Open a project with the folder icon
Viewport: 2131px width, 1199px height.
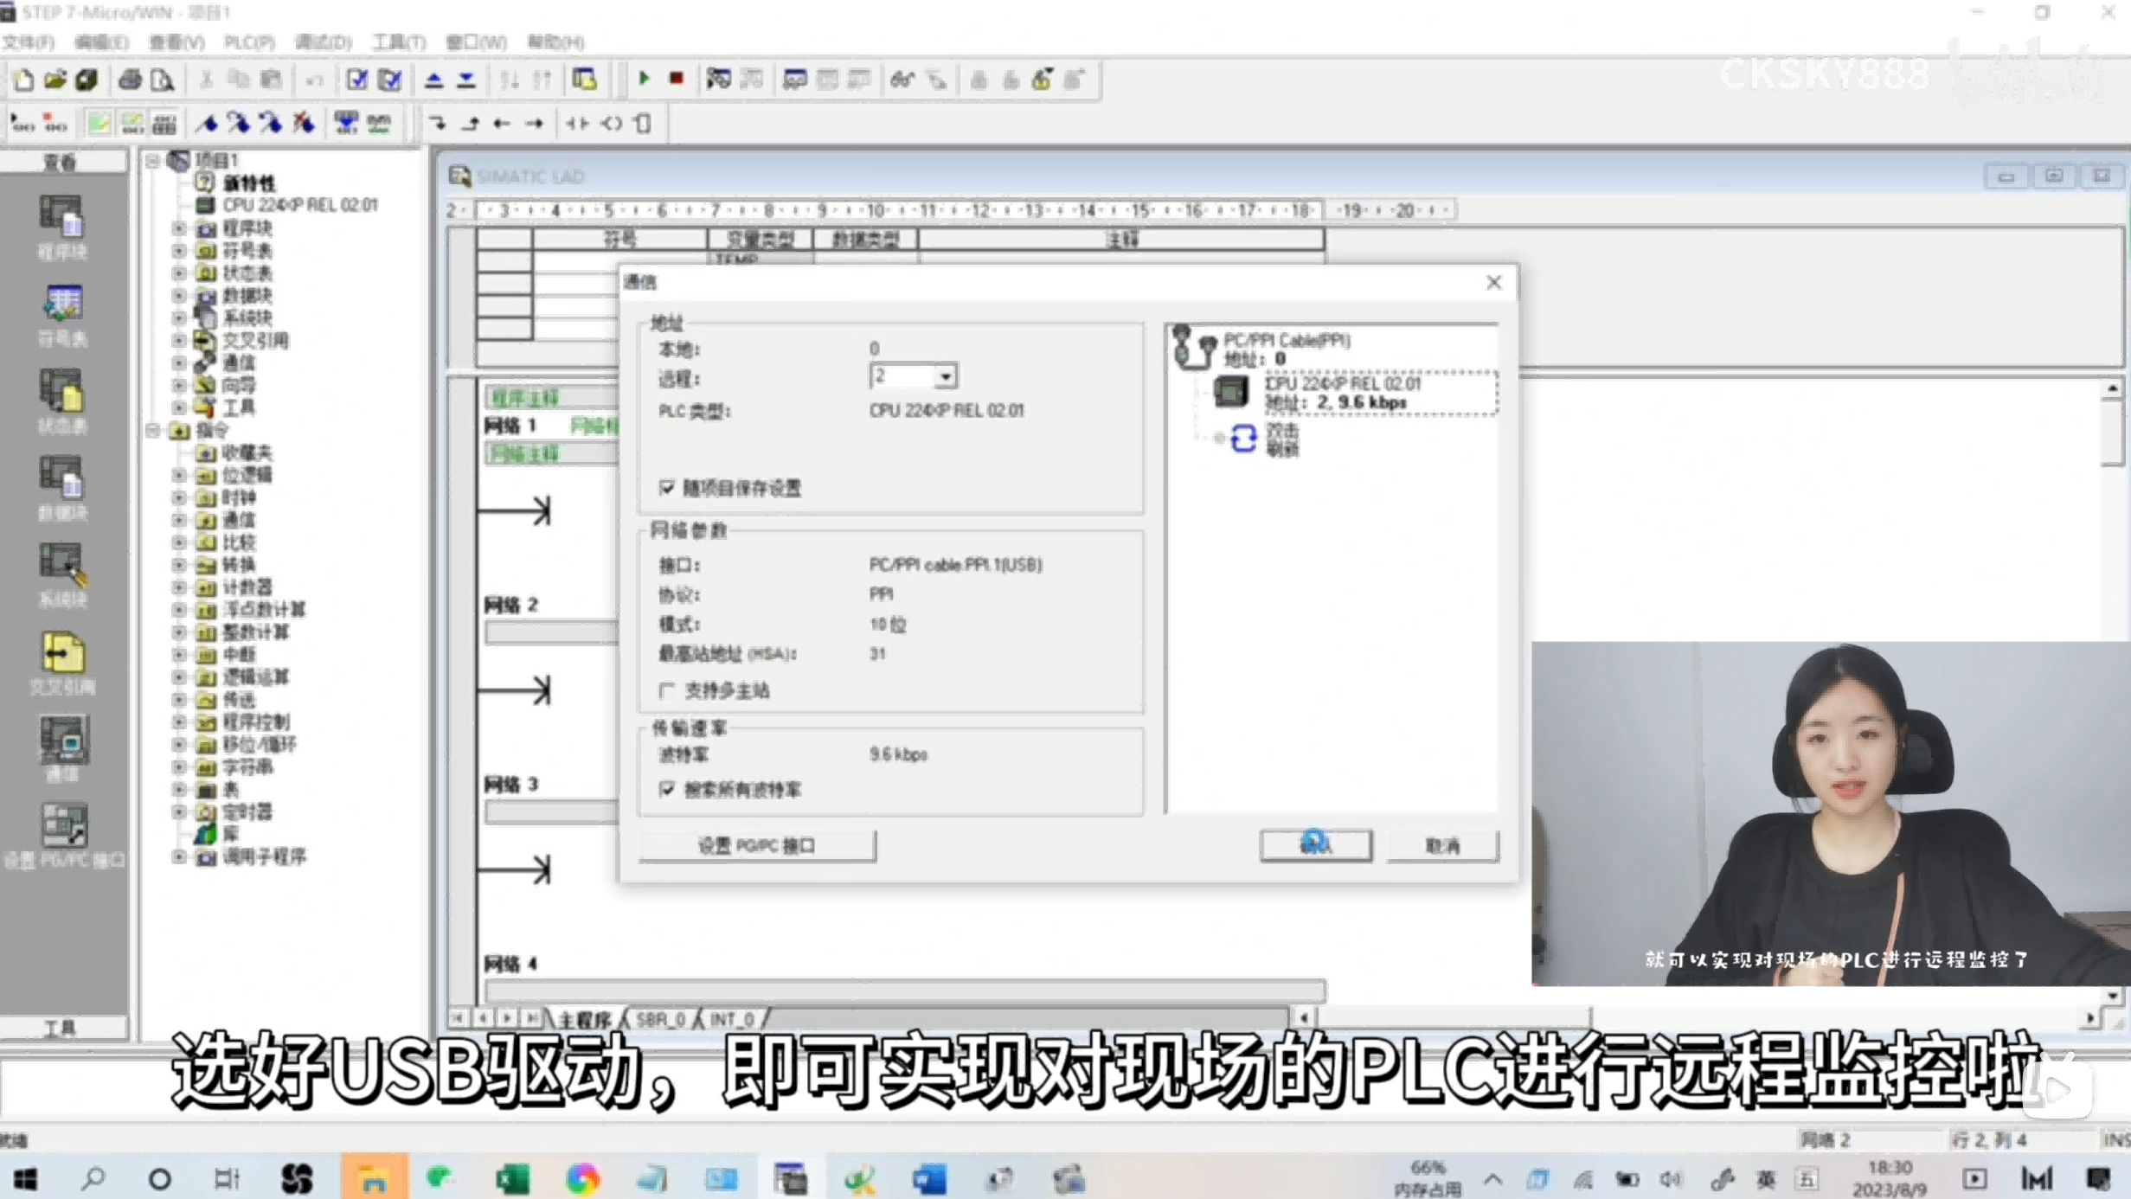tap(55, 80)
